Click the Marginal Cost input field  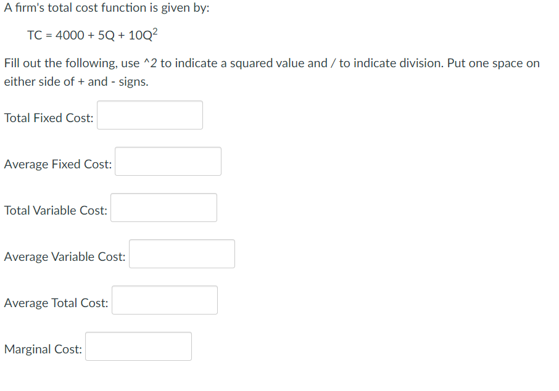pos(138,346)
